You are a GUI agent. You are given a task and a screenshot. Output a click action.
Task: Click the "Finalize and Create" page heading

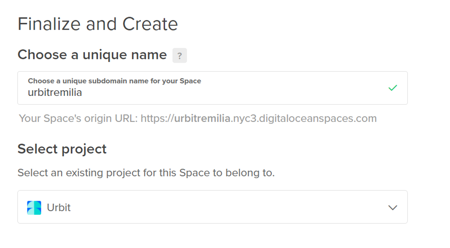point(98,24)
